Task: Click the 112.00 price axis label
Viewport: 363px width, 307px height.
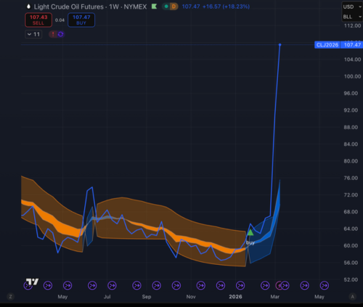Action: tap(353, 25)
